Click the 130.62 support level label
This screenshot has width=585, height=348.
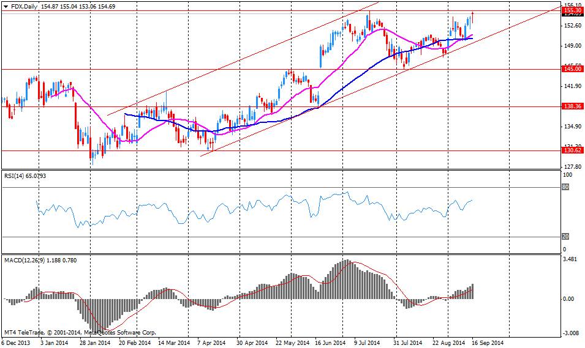[x=572, y=150]
